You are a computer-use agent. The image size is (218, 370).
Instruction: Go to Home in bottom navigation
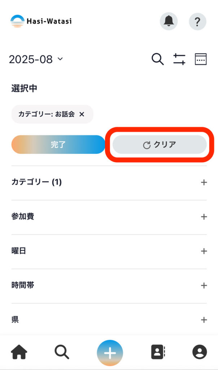coord(19,352)
